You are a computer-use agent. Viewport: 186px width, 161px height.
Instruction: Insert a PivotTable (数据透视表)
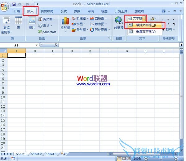point(7,25)
